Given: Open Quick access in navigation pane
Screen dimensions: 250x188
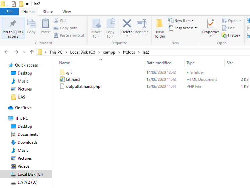Looking at the screenshot, I should point(26,65).
